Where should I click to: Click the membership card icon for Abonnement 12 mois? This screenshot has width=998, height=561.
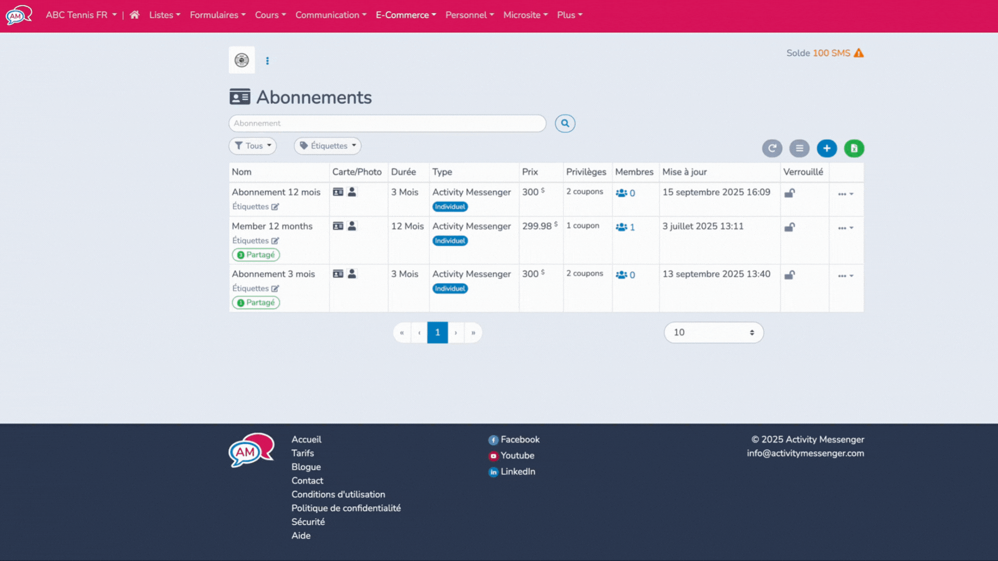click(338, 192)
